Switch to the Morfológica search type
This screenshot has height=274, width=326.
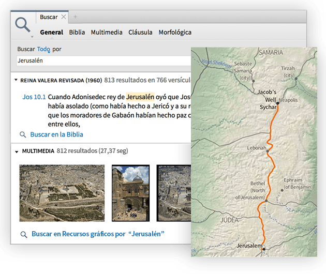pyautogui.click(x=175, y=33)
